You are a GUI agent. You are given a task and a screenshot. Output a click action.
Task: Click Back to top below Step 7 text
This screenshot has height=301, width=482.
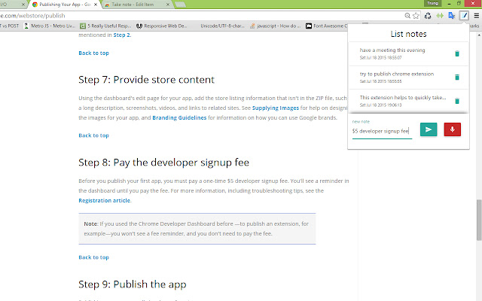click(x=93, y=135)
